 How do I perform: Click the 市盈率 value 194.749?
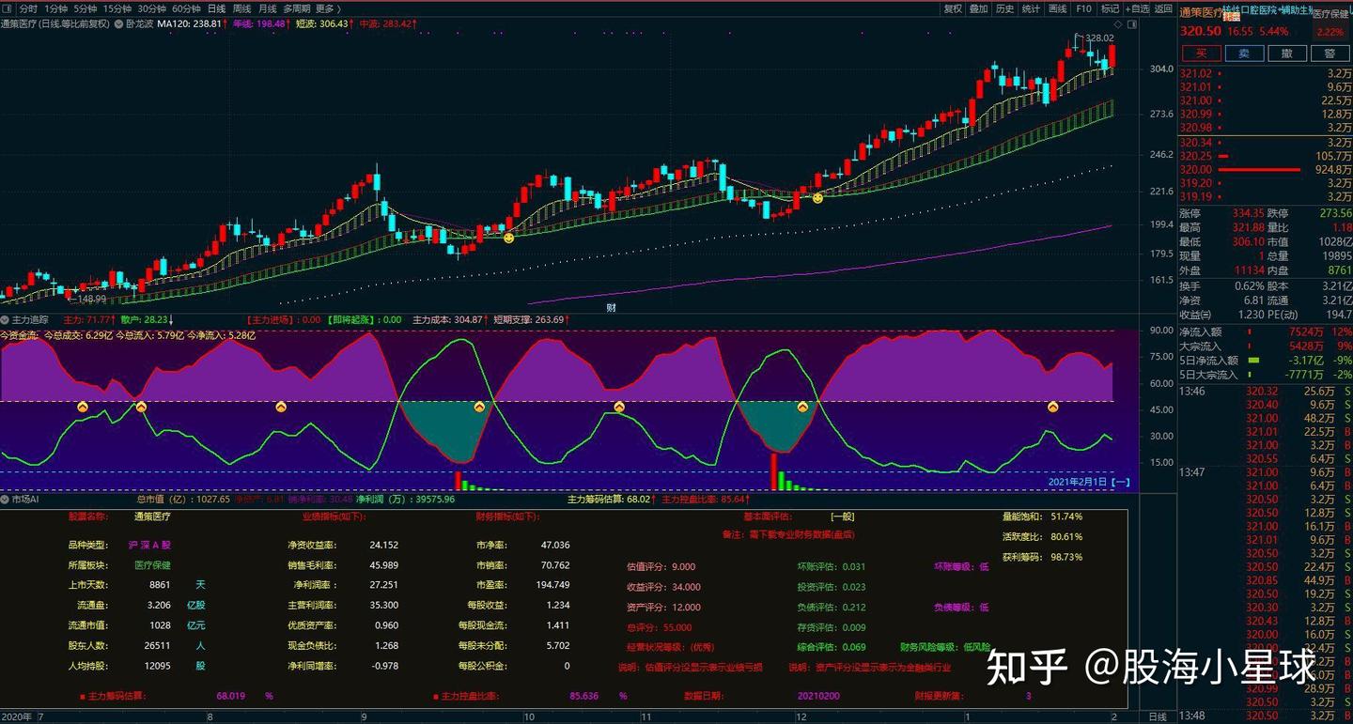click(551, 585)
